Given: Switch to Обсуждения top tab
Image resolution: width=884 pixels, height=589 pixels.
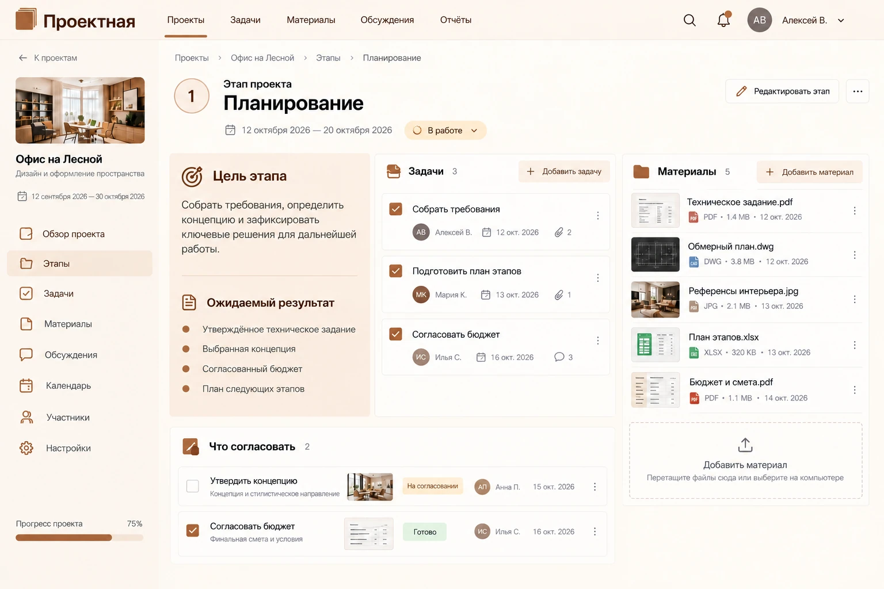Looking at the screenshot, I should click(387, 20).
